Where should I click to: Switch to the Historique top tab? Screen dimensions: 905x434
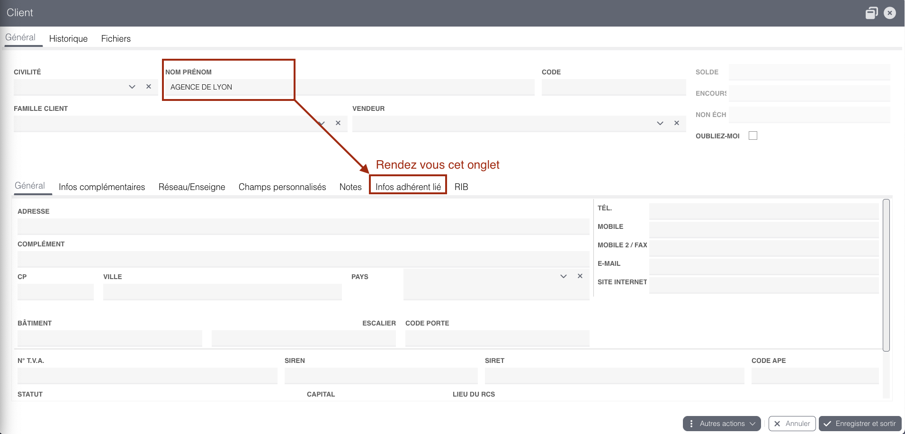point(68,39)
